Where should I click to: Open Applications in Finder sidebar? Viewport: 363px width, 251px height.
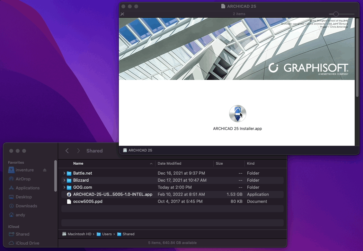tap(27, 188)
